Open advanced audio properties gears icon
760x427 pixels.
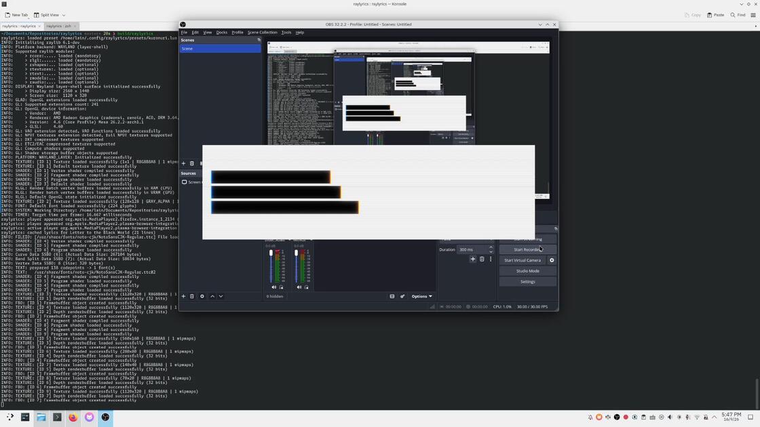point(402,296)
